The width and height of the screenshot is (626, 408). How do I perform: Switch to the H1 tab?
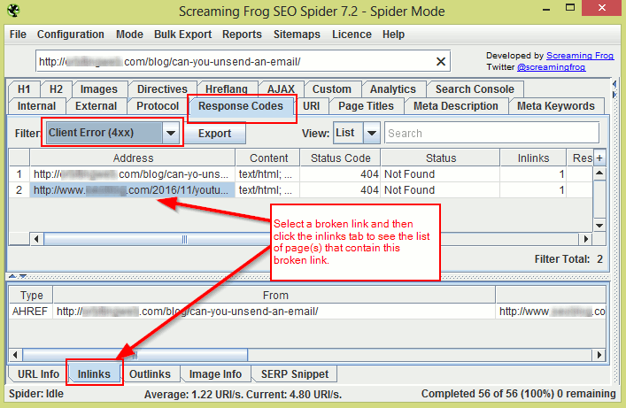(x=24, y=89)
